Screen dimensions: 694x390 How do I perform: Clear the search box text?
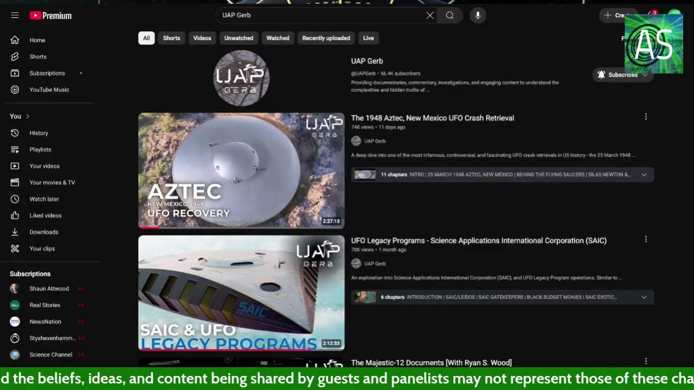tap(430, 15)
